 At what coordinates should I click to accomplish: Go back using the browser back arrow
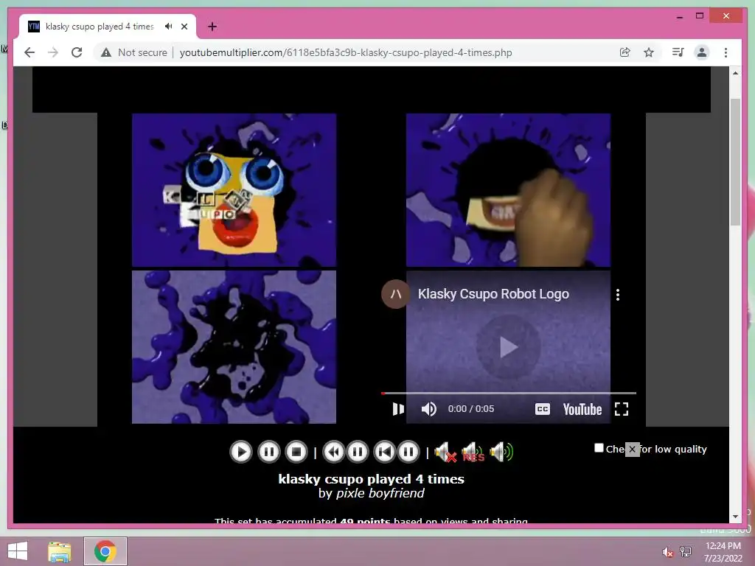click(x=29, y=52)
